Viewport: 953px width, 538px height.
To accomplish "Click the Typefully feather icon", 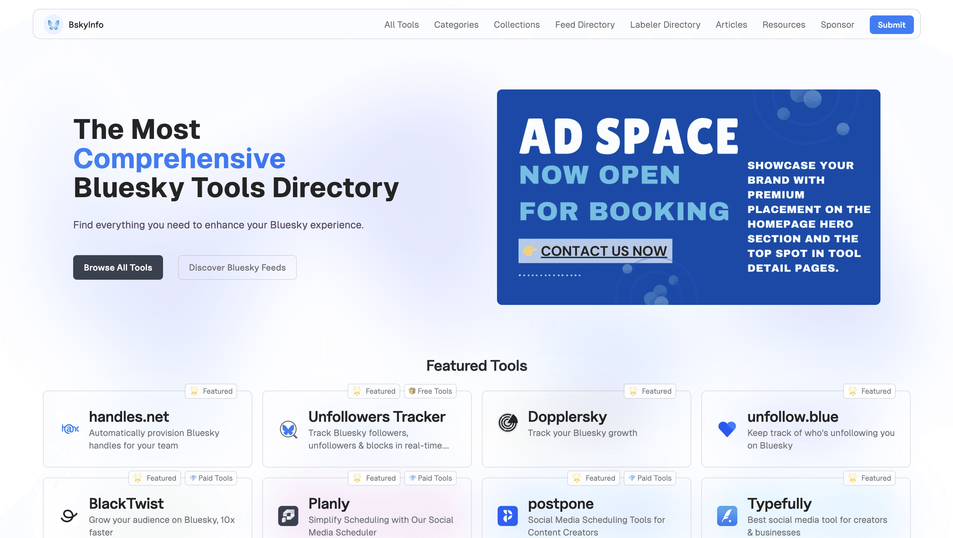I will (x=727, y=516).
